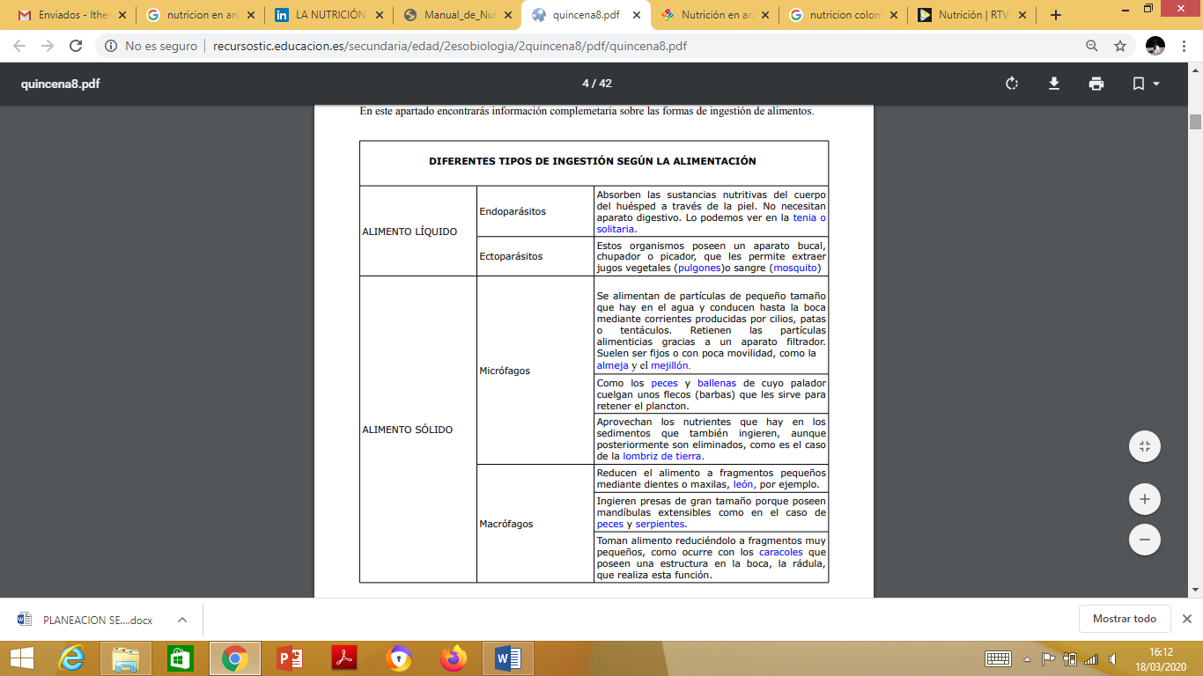
Task: Switch to the Manual_de_Nut tab
Action: coord(458,15)
